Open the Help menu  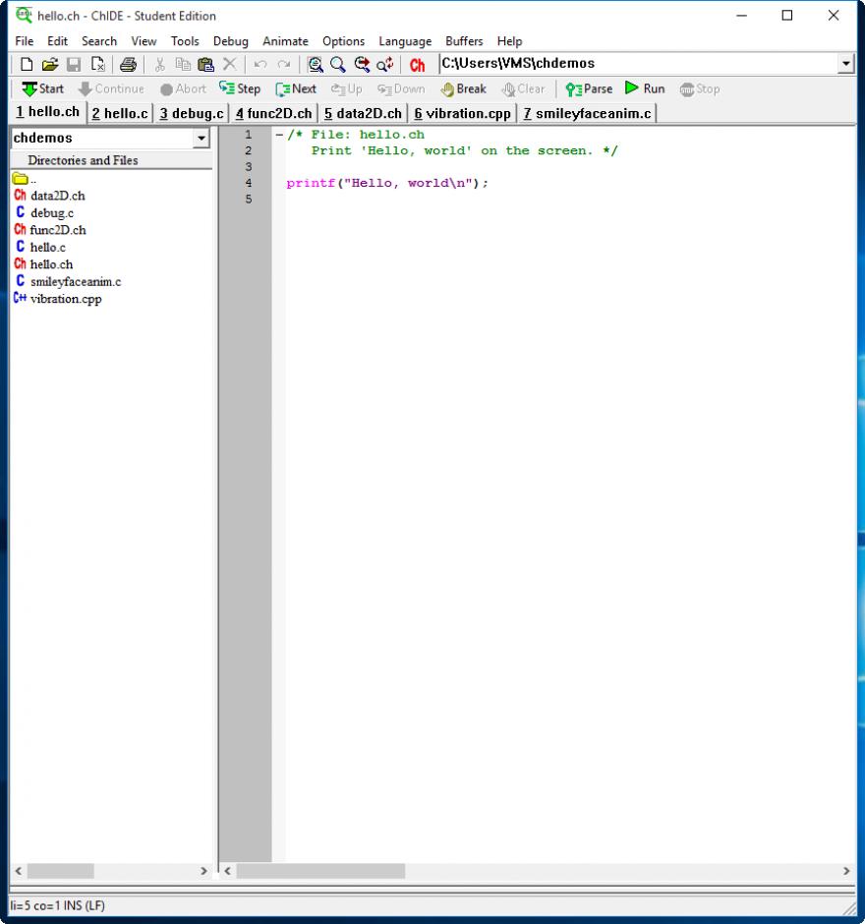pos(510,41)
